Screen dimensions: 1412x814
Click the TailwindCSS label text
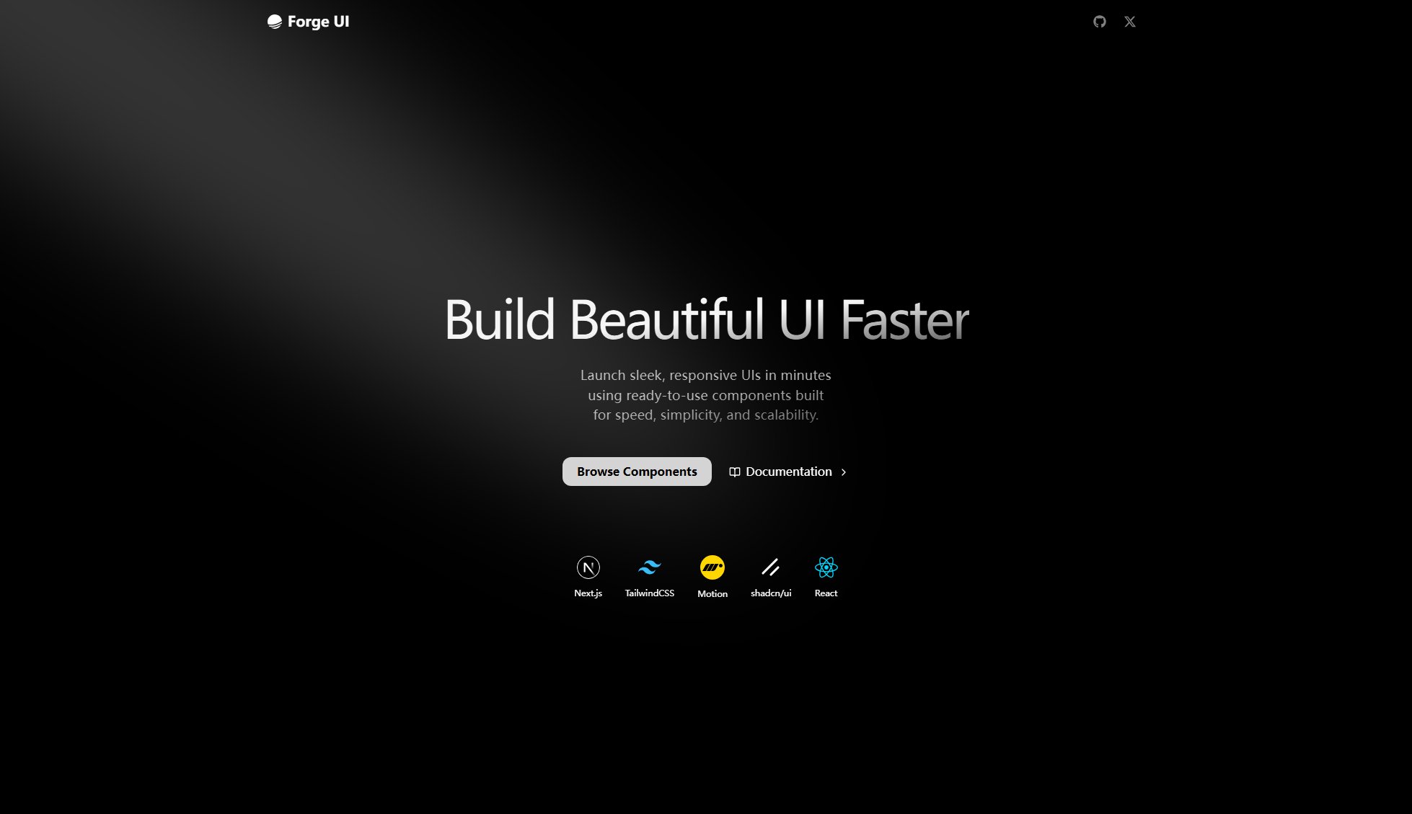click(649, 593)
